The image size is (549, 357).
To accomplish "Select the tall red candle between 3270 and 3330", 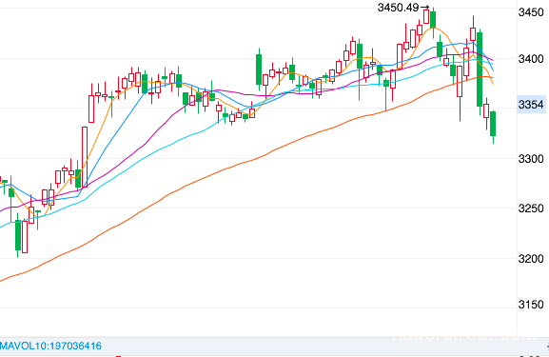I will [x=85, y=157].
